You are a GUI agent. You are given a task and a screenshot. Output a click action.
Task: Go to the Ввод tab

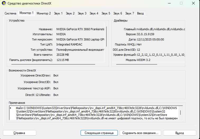coord(140,13)
